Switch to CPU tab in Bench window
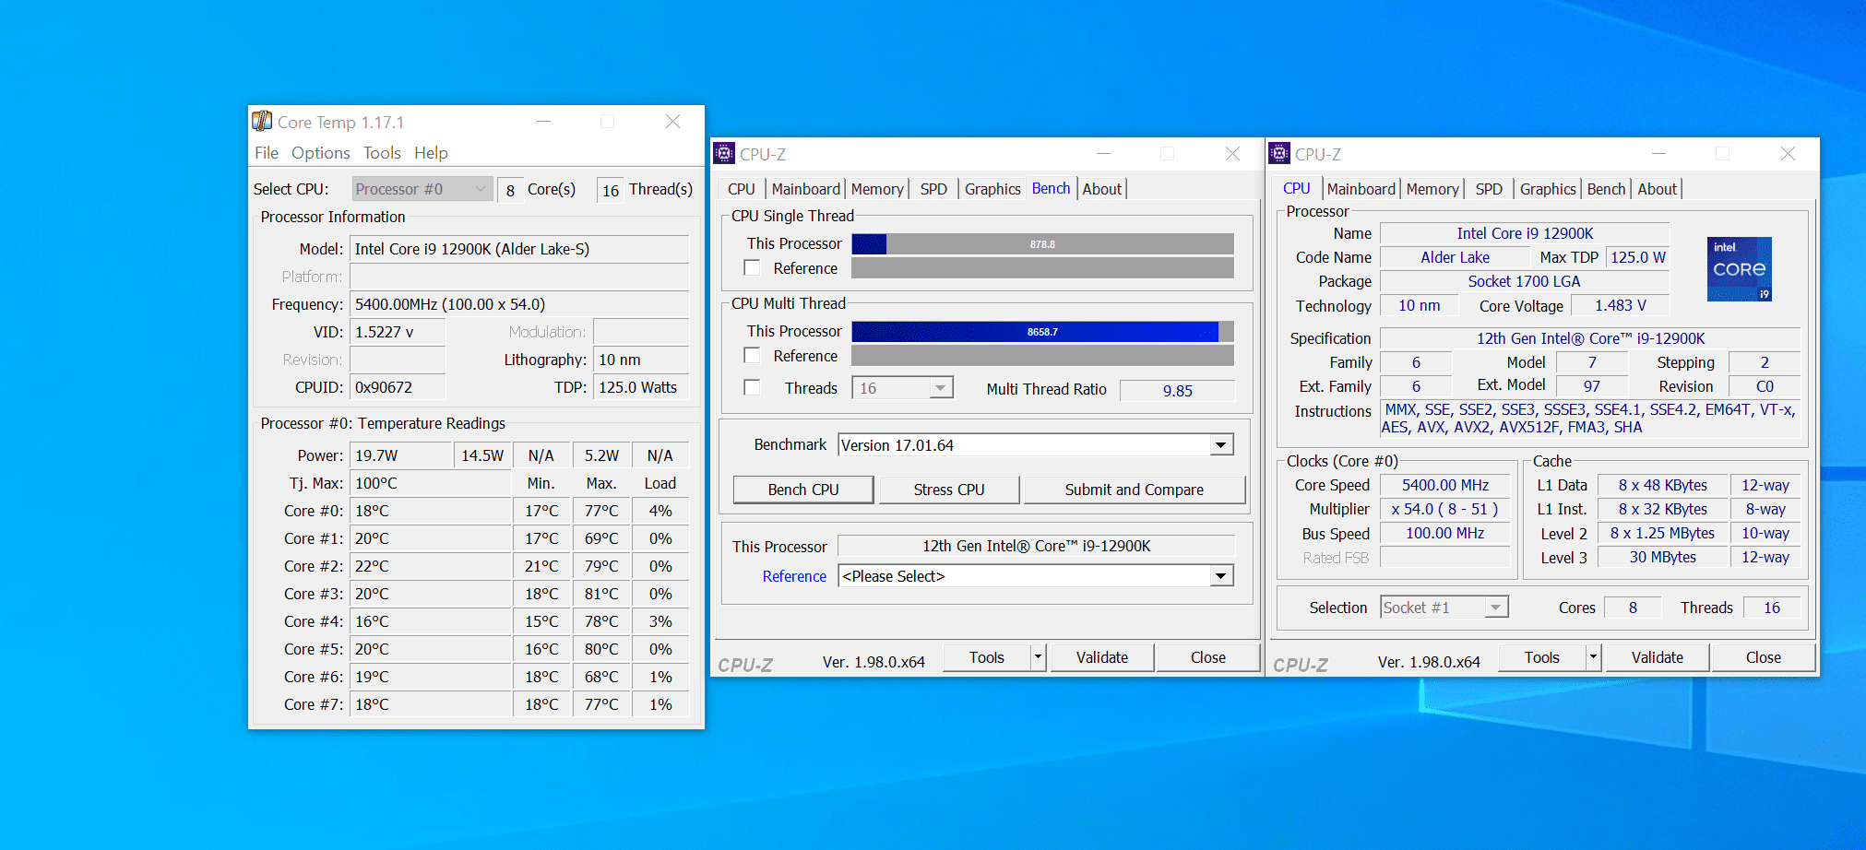Screen dimensions: 1866x850 pos(742,189)
